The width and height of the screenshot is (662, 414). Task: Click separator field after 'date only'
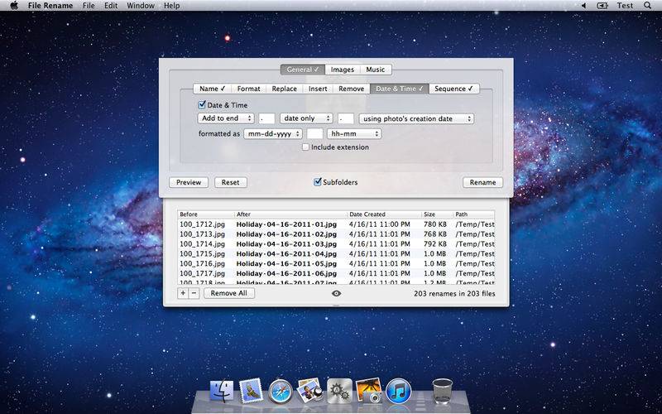[x=346, y=118]
